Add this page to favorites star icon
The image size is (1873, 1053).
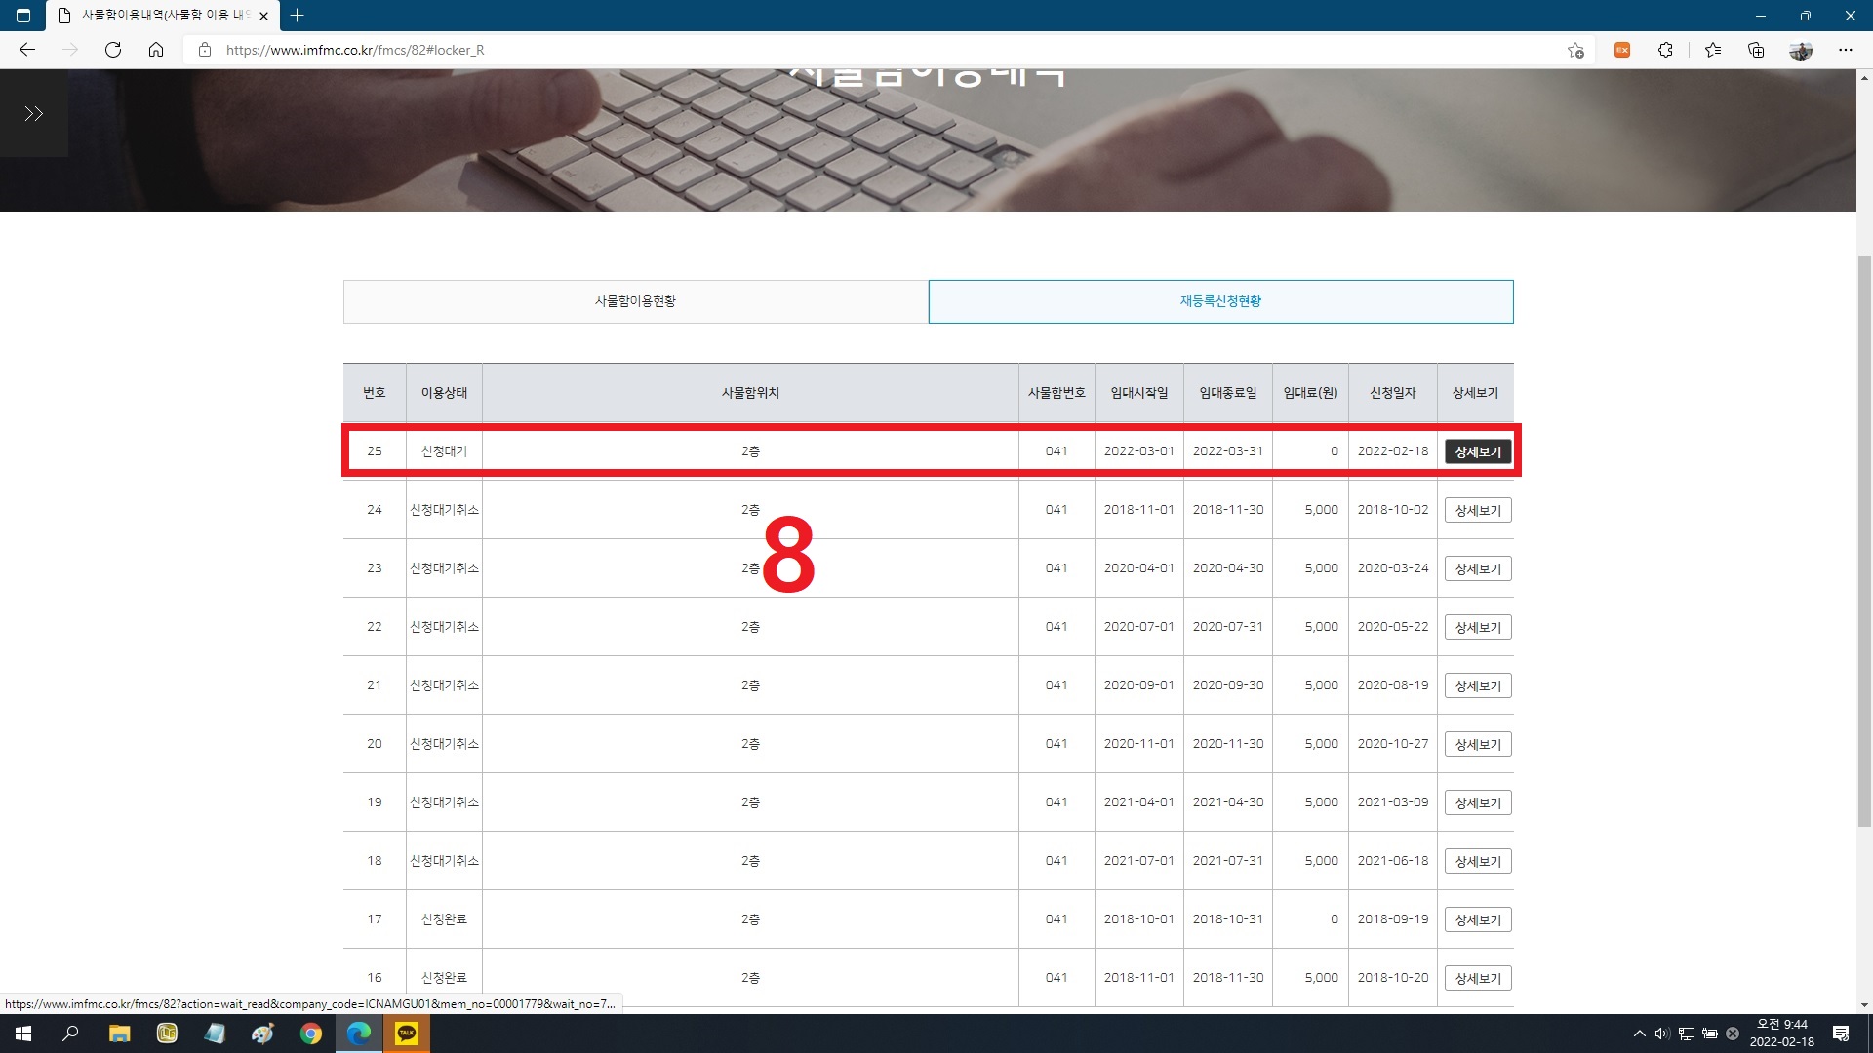[x=1575, y=50]
